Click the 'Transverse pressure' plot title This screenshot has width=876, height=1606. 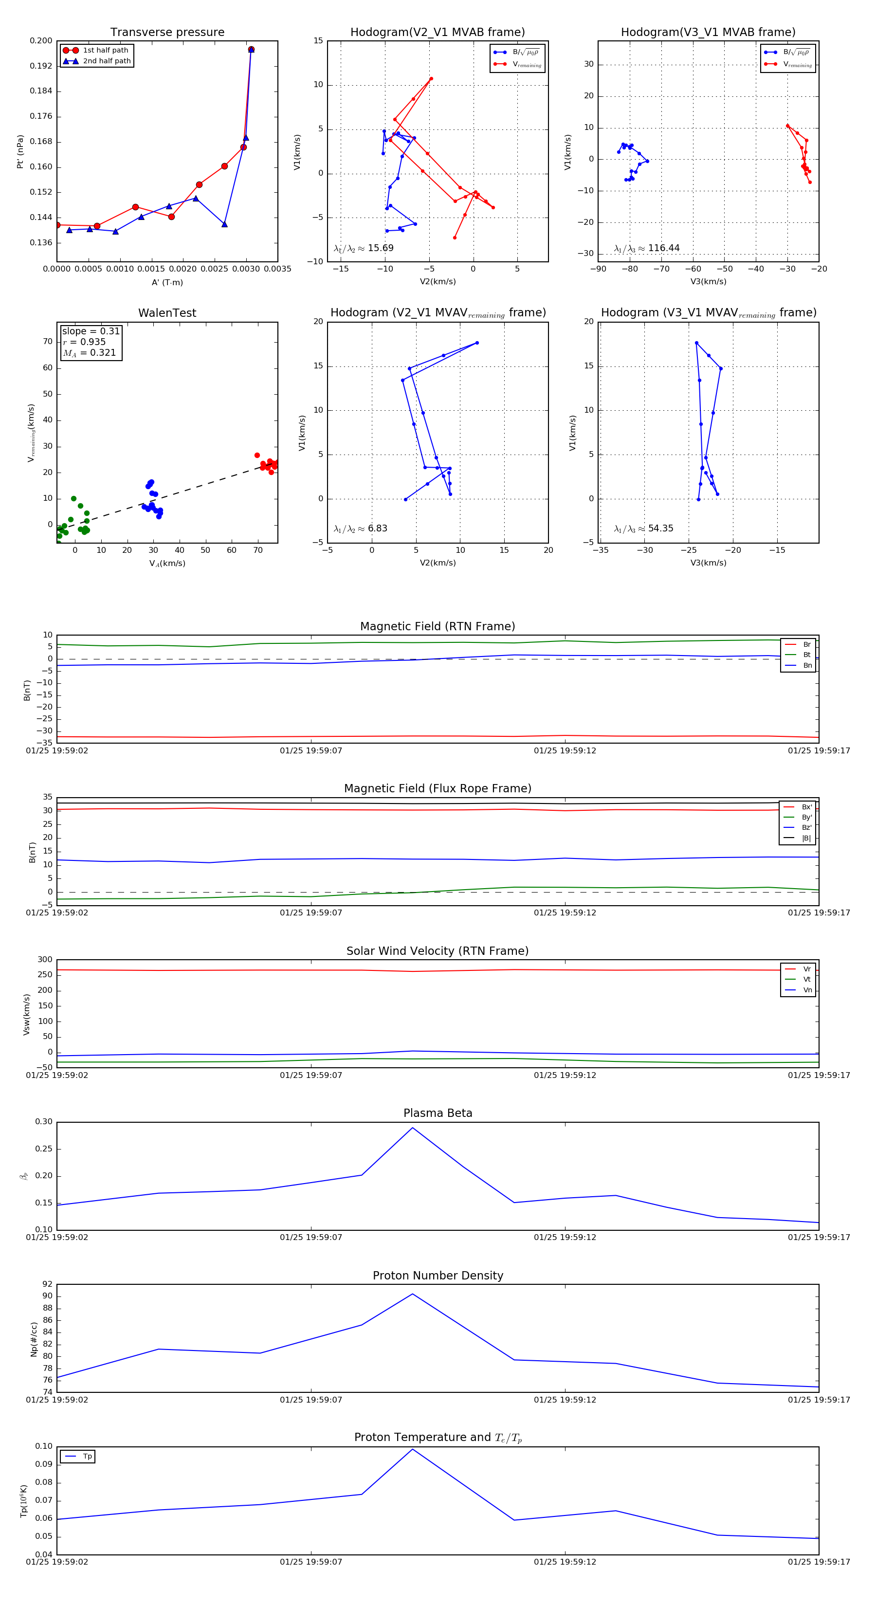[x=167, y=33]
